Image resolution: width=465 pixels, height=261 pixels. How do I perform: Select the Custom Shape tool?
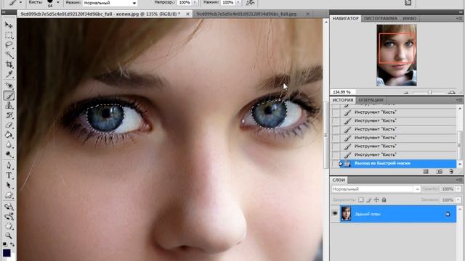click(9, 195)
